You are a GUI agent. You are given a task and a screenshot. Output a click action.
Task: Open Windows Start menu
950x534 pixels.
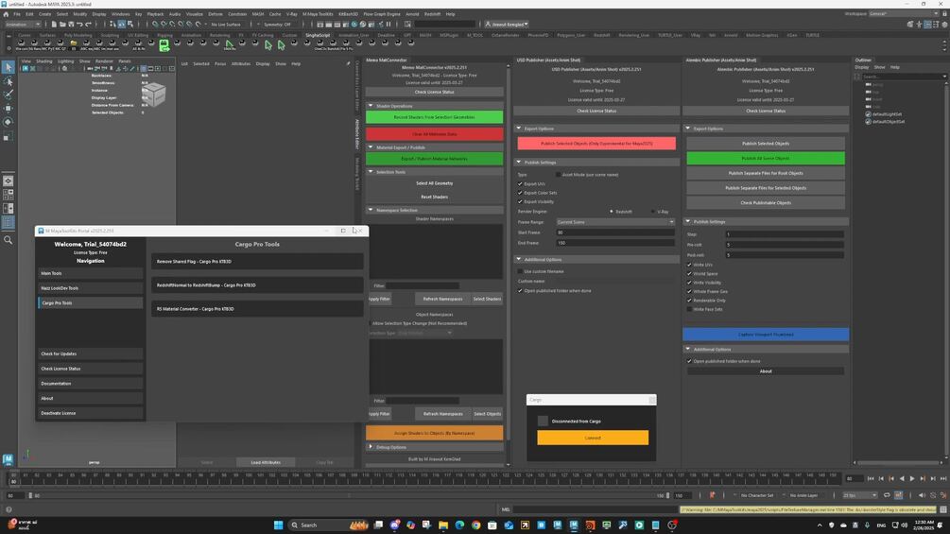[278, 525]
